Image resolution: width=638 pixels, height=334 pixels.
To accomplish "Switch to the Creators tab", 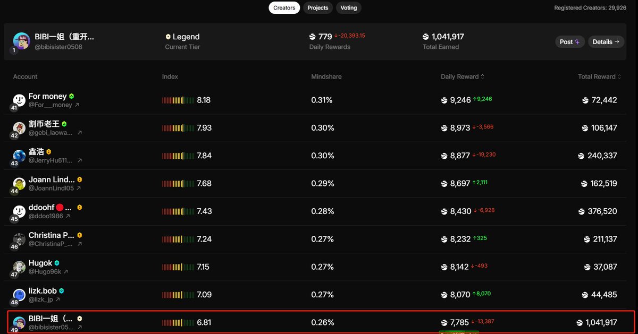I will click(x=284, y=8).
